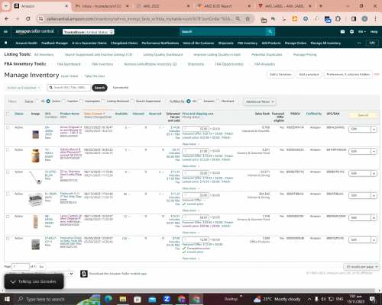Open the Seller Central mail messages icon
The image size is (382, 305).
(x=342, y=31)
